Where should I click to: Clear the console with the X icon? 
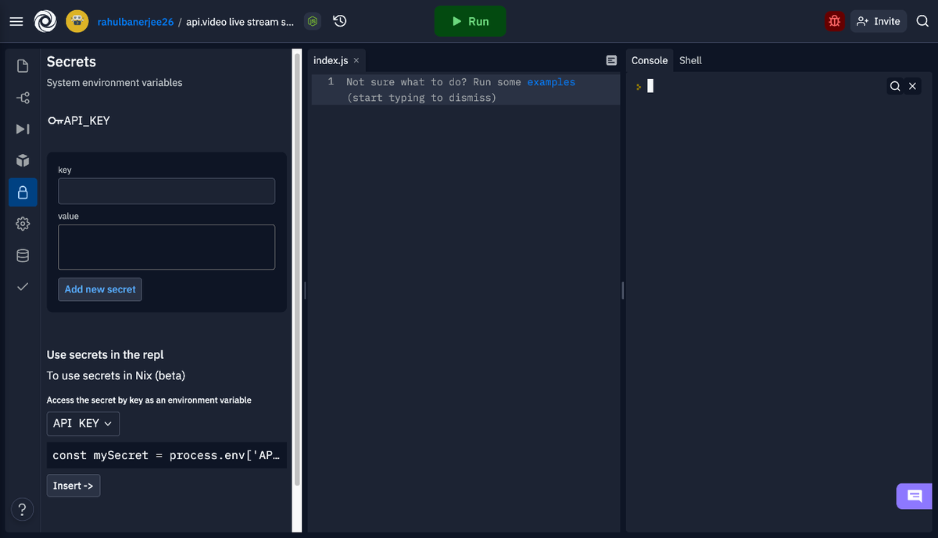point(913,86)
